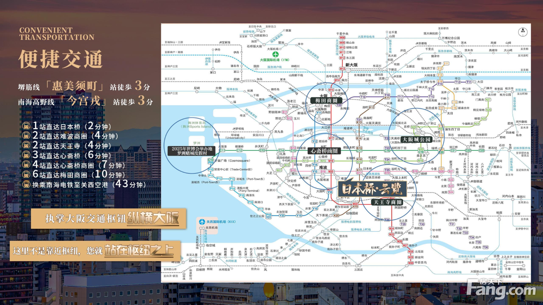Click the M30 station badge at 中百舌鸟
Image resolution: width=543 pixels, height=305 pixels.
[x=411, y=263]
